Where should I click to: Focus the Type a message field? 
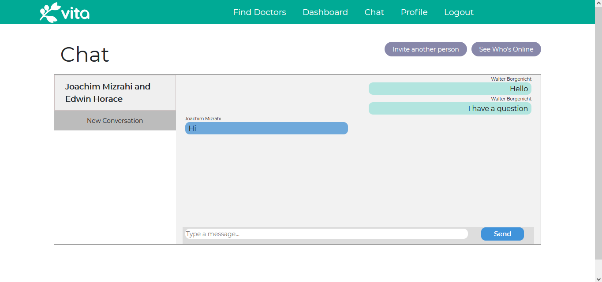click(326, 234)
